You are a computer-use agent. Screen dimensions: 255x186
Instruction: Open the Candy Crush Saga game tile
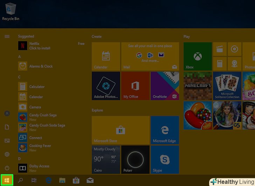[x=198, y=116]
